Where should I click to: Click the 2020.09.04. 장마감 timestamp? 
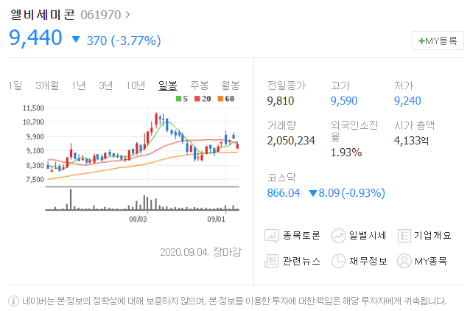(x=200, y=252)
